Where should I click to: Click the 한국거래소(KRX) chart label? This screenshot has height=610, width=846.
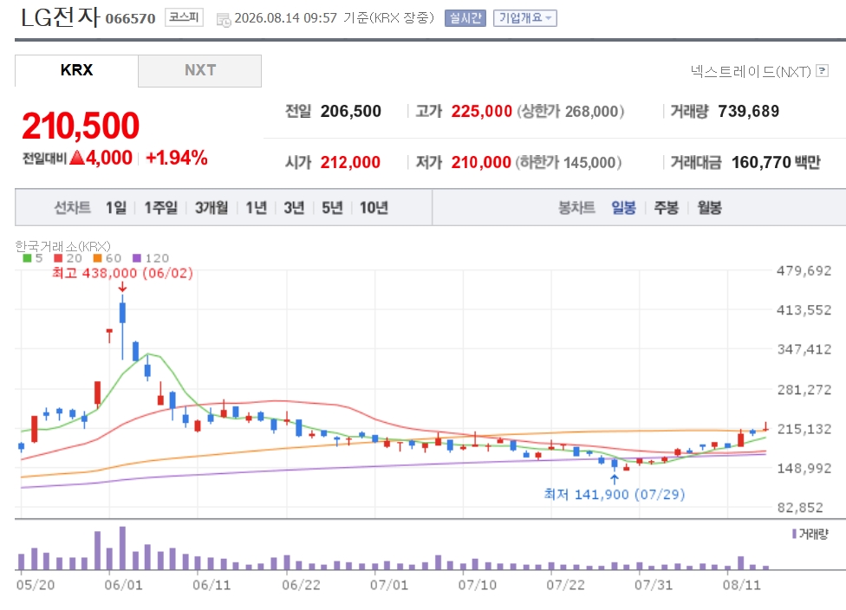tap(62, 246)
